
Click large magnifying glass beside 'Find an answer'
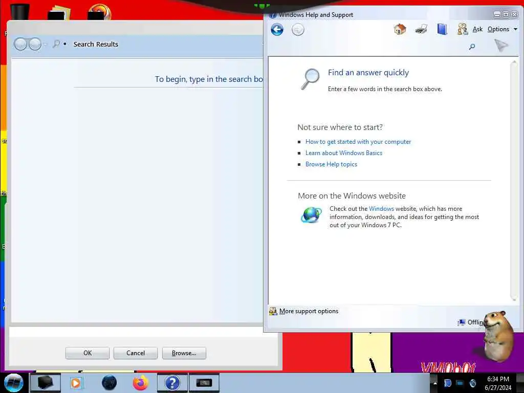pyautogui.click(x=311, y=79)
